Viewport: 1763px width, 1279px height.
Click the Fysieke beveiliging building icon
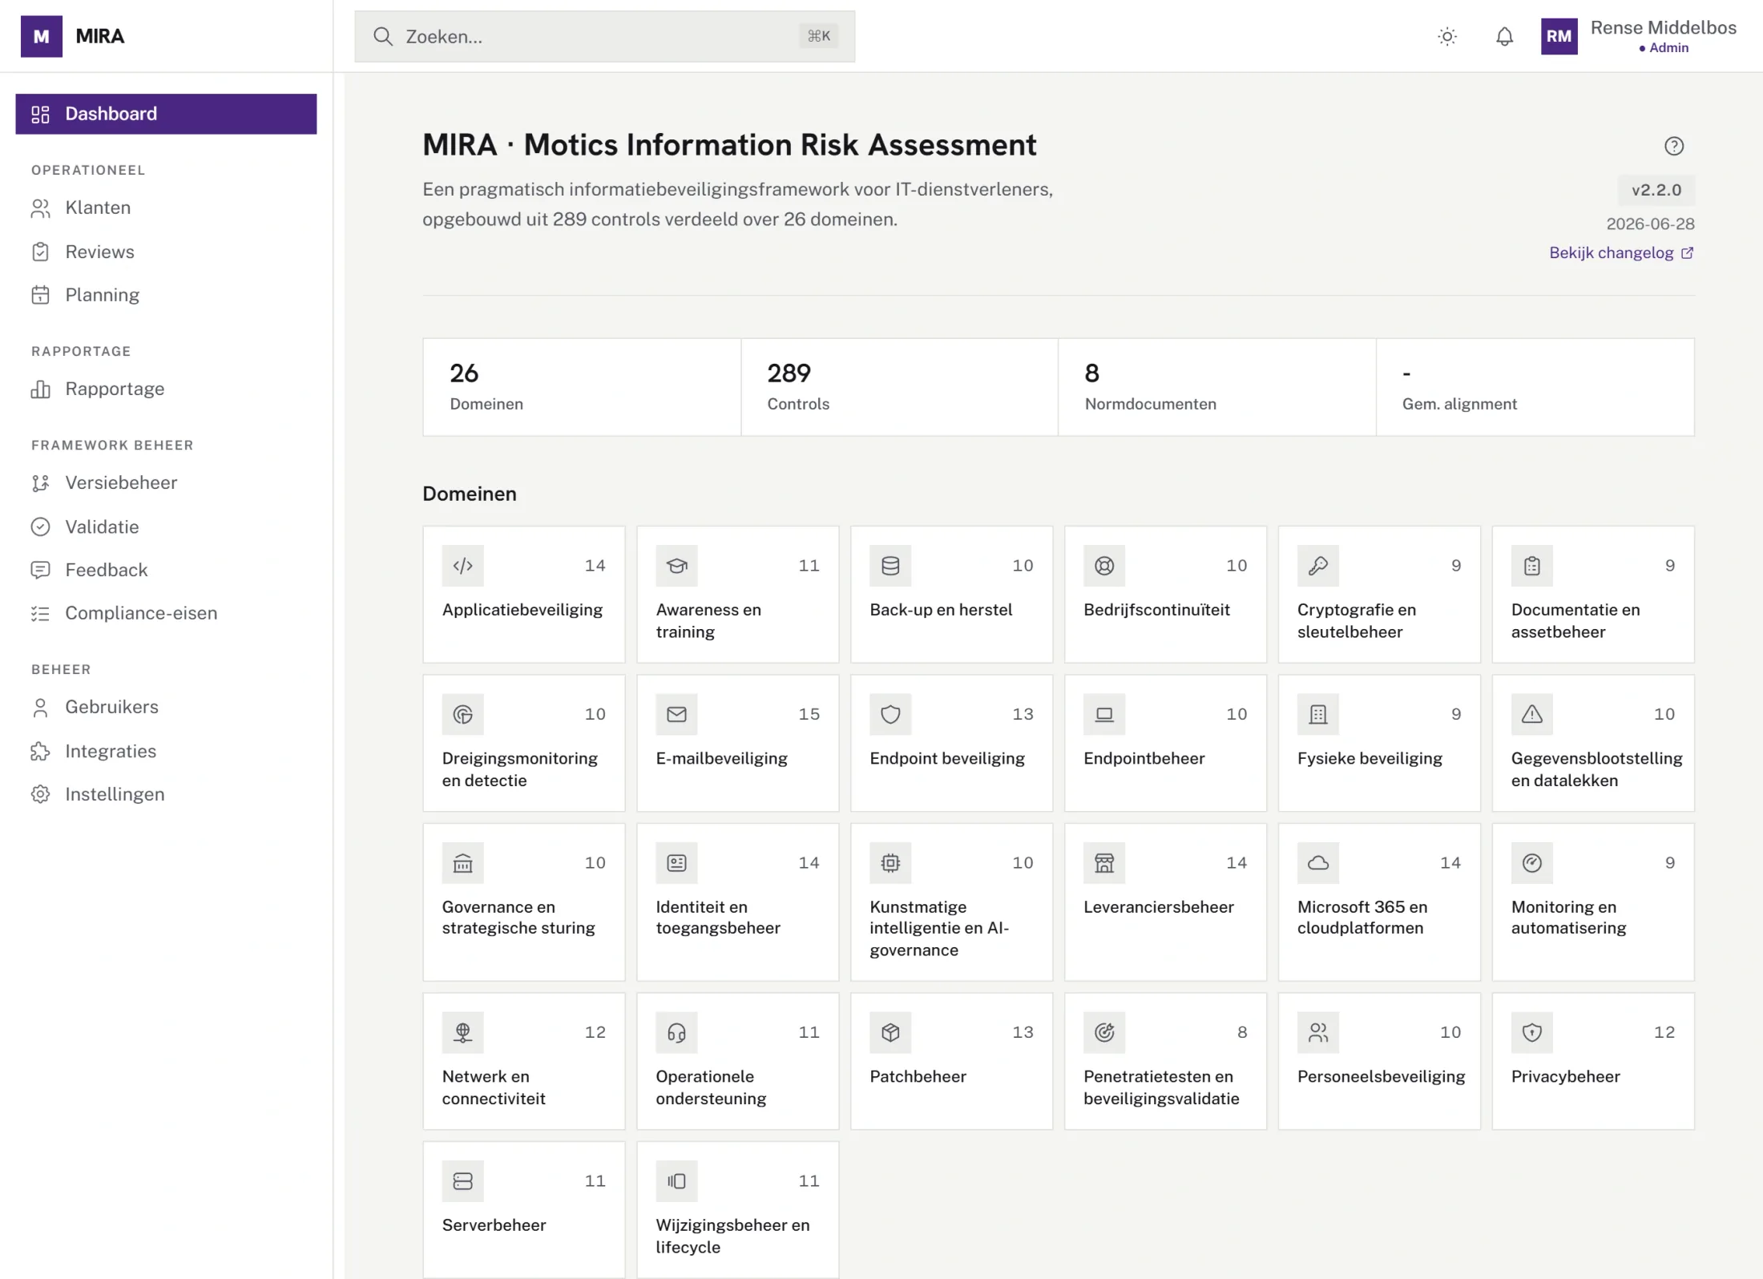pos(1318,714)
